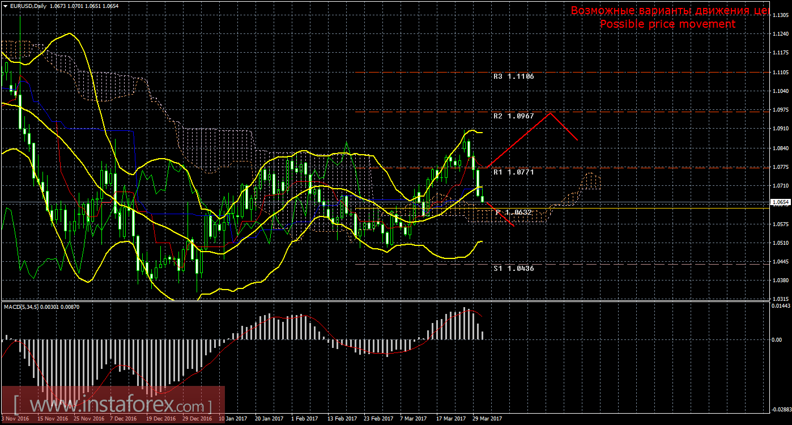Select the R2 1.0967 resistance label
792x425 pixels.
[x=513, y=116]
